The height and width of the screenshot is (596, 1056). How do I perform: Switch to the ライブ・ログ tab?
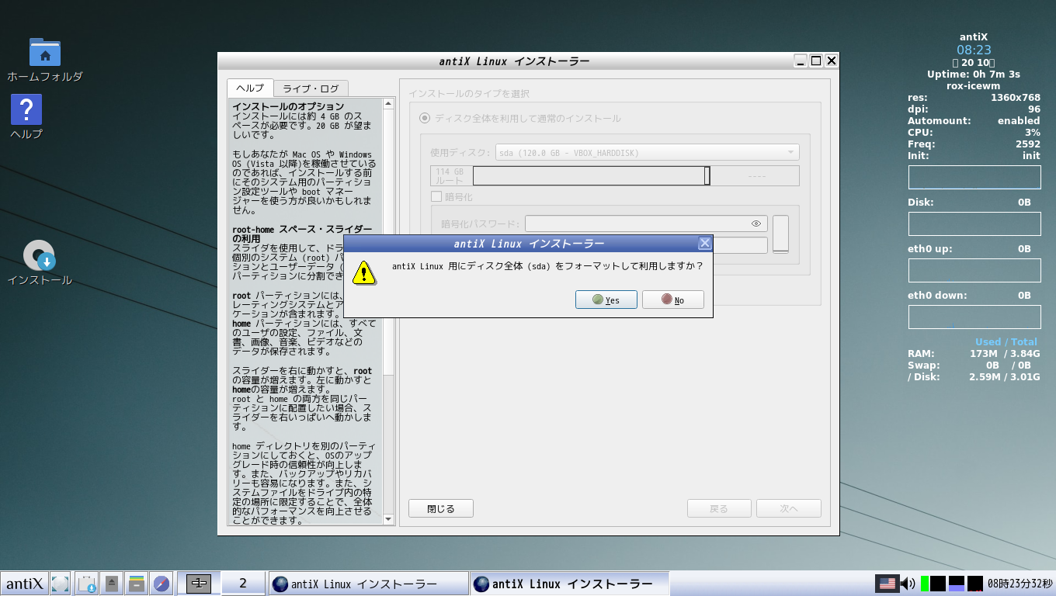tap(311, 88)
